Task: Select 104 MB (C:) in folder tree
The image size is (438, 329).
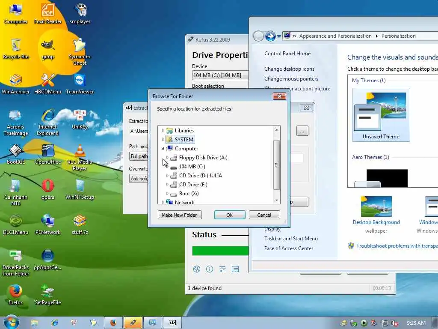Action: coord(192,167)
